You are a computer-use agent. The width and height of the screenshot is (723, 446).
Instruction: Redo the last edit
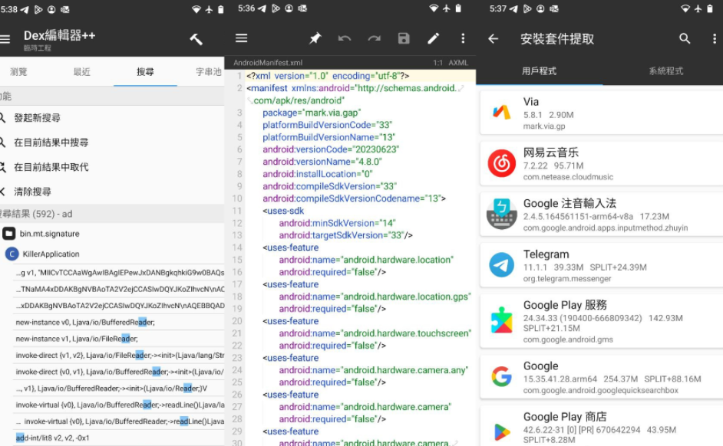[x=374, y=38]
